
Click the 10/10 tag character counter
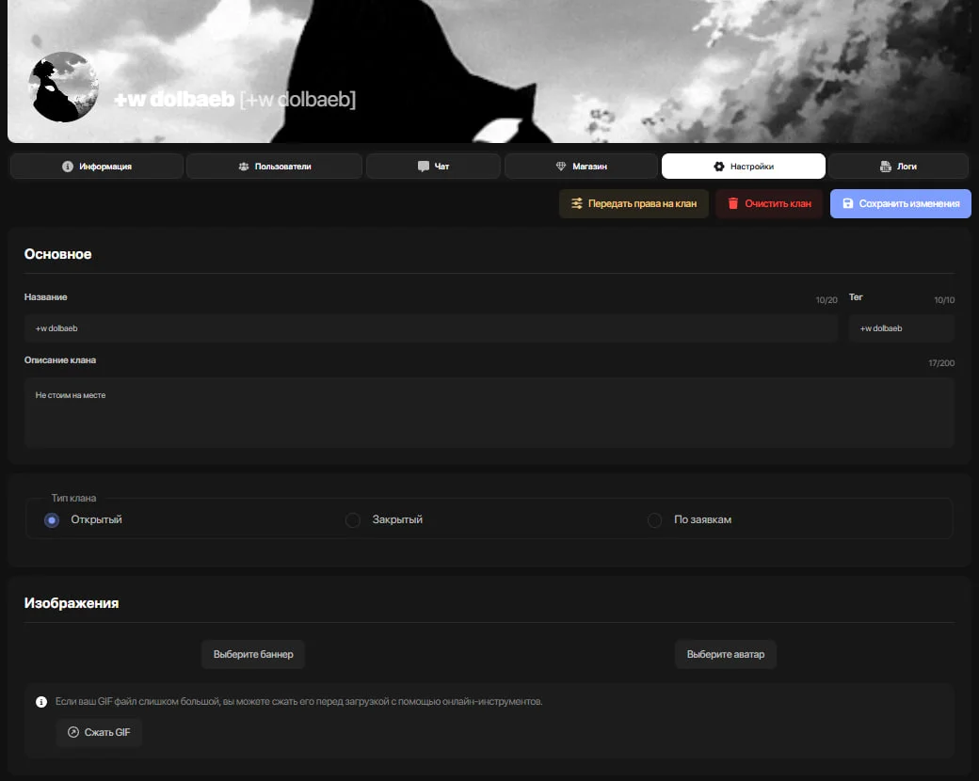click(944, 300)
